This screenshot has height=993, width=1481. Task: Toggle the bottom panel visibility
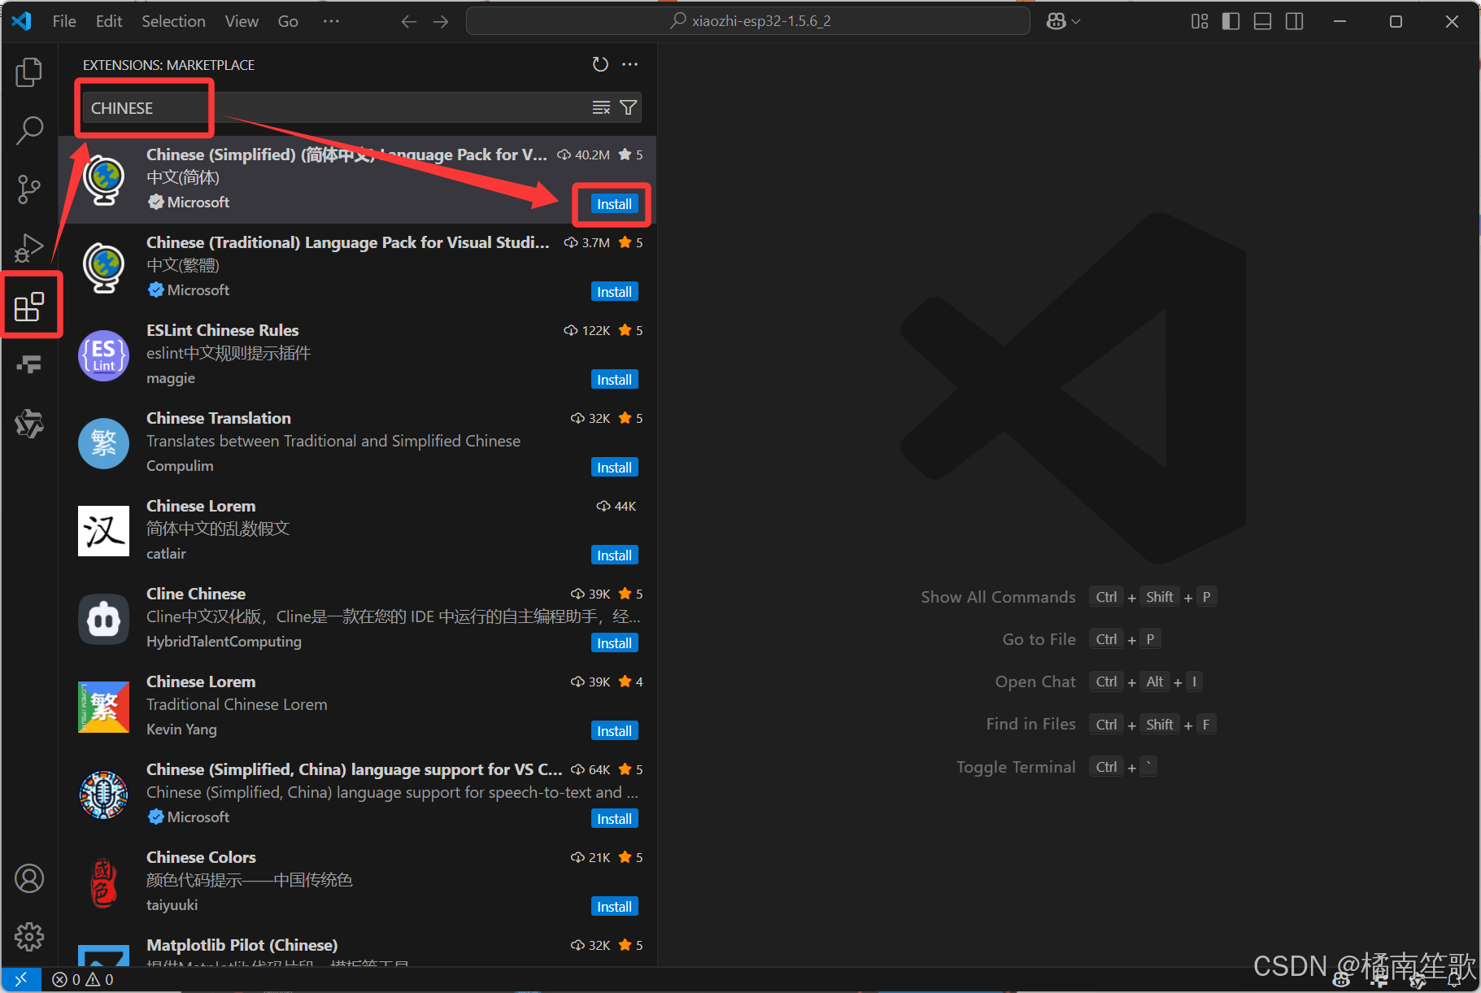pos(1263,21)
